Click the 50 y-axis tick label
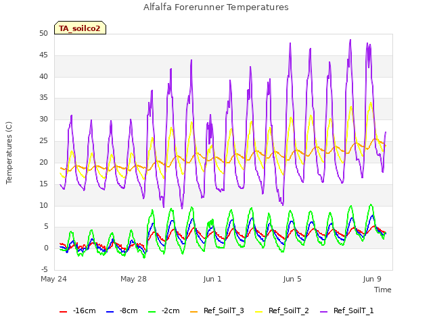Screen dimensions: 433x324 [43, 34]
